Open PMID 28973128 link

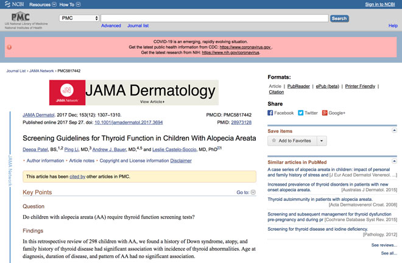pyautogui.click(x=241, y=122)
